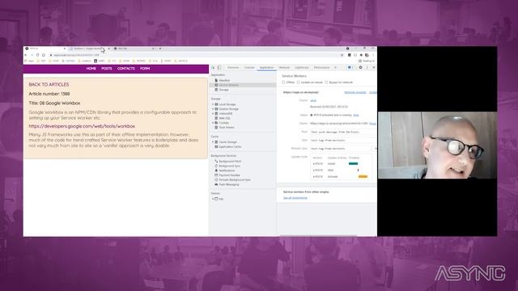The image size is (518, 291).
Task: Enable the Bypass for network checkbox
Action: (x=326, y=82)
